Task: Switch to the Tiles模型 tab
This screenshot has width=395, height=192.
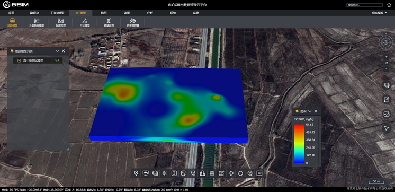Action: pos(57,13)
